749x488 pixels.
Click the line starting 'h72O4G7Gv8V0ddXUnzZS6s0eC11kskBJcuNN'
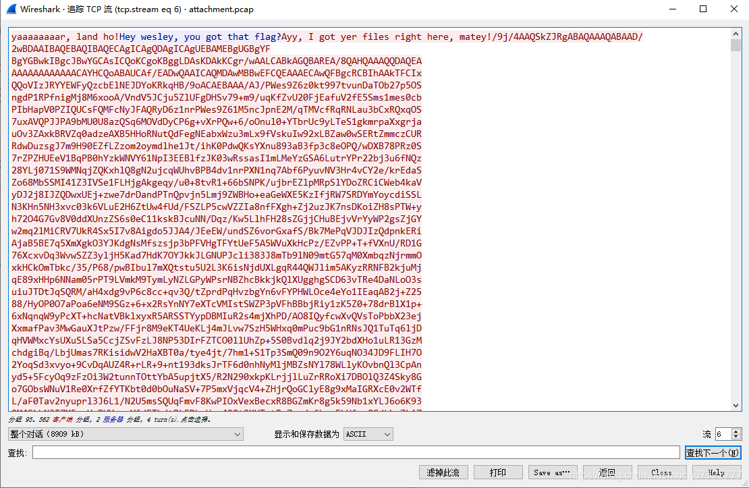(217, 219)
